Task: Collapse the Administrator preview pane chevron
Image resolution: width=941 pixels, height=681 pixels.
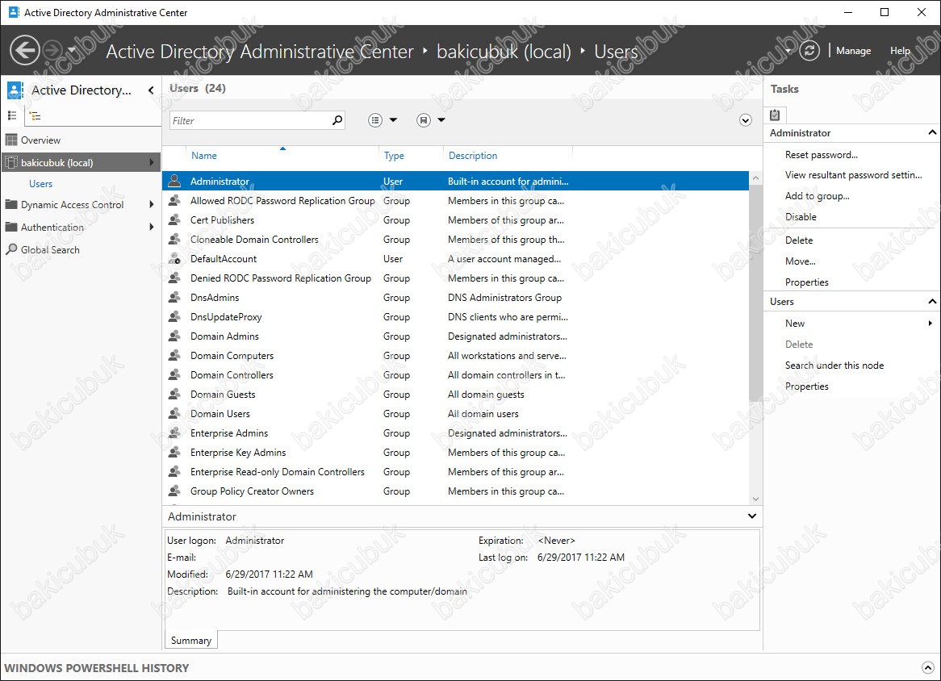Action: click(x=751, y=516)
